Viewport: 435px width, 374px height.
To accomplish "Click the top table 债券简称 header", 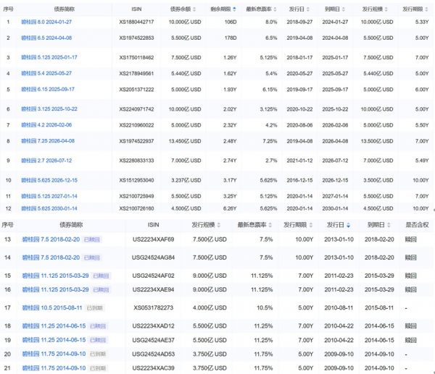I will [64, 9].
